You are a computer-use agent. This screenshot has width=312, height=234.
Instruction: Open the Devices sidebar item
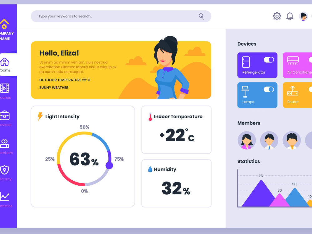(5, 118)
